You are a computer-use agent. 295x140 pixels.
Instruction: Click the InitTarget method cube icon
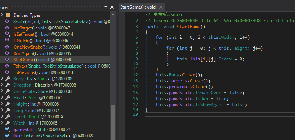coord(7,28)
